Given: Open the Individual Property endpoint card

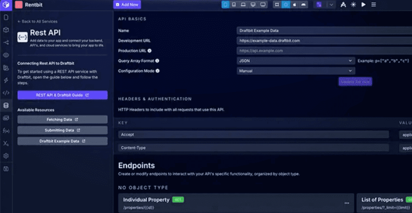Looking at the screenshot, I should tap(236, 203).
